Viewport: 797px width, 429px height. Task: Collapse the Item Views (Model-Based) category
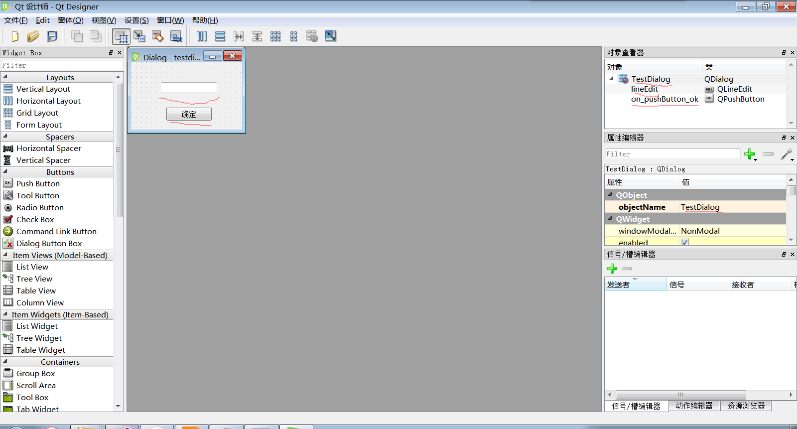pyautogui.click(x=5, y=255)
